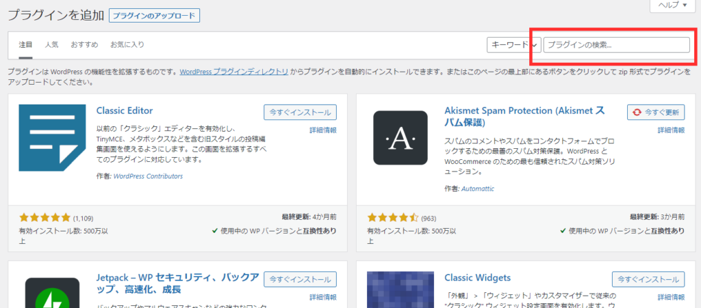Open the WordPress Contributors author link
Screen dimensions: 701x308
click(149, 176)
